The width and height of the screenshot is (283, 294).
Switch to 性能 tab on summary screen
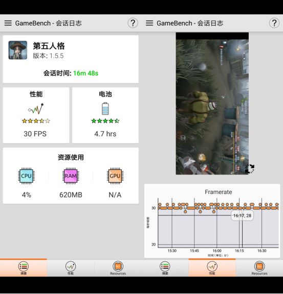pyautogui.click(x=71, y=268)
